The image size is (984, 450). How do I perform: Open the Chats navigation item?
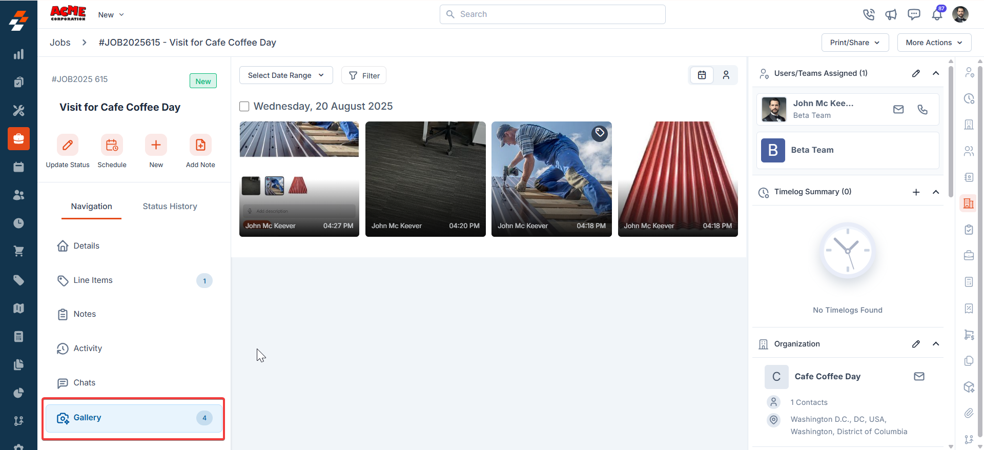click(x=134, y=383)
